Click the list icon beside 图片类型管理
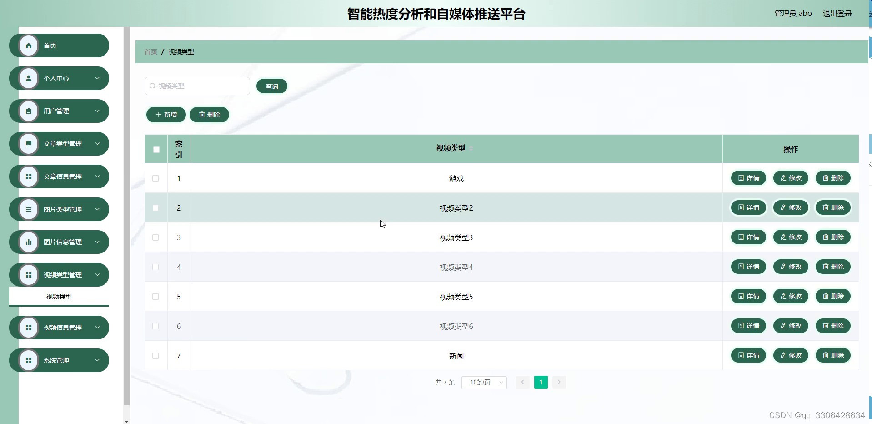 point(29,209)
